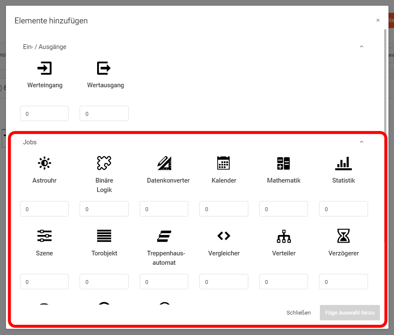The width and height of the screenshot is (394, 335).
Task: Click the Werteingang input icon
Action: [45, 68]
